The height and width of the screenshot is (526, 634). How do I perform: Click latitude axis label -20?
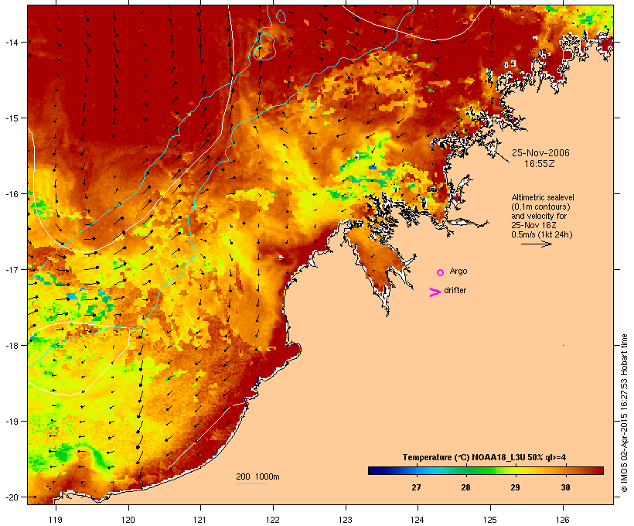click(x=12, y=497)
